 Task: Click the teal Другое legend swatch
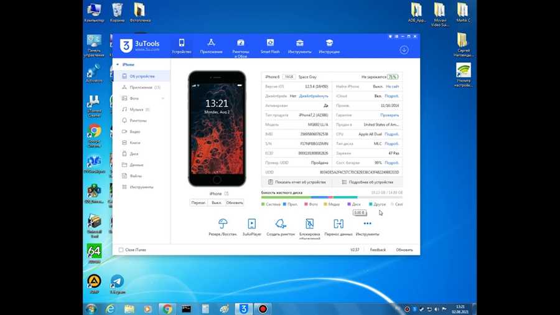370,204
